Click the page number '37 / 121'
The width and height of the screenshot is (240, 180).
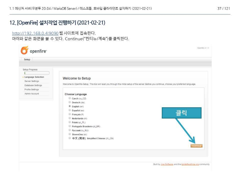[x=224, y=9]
